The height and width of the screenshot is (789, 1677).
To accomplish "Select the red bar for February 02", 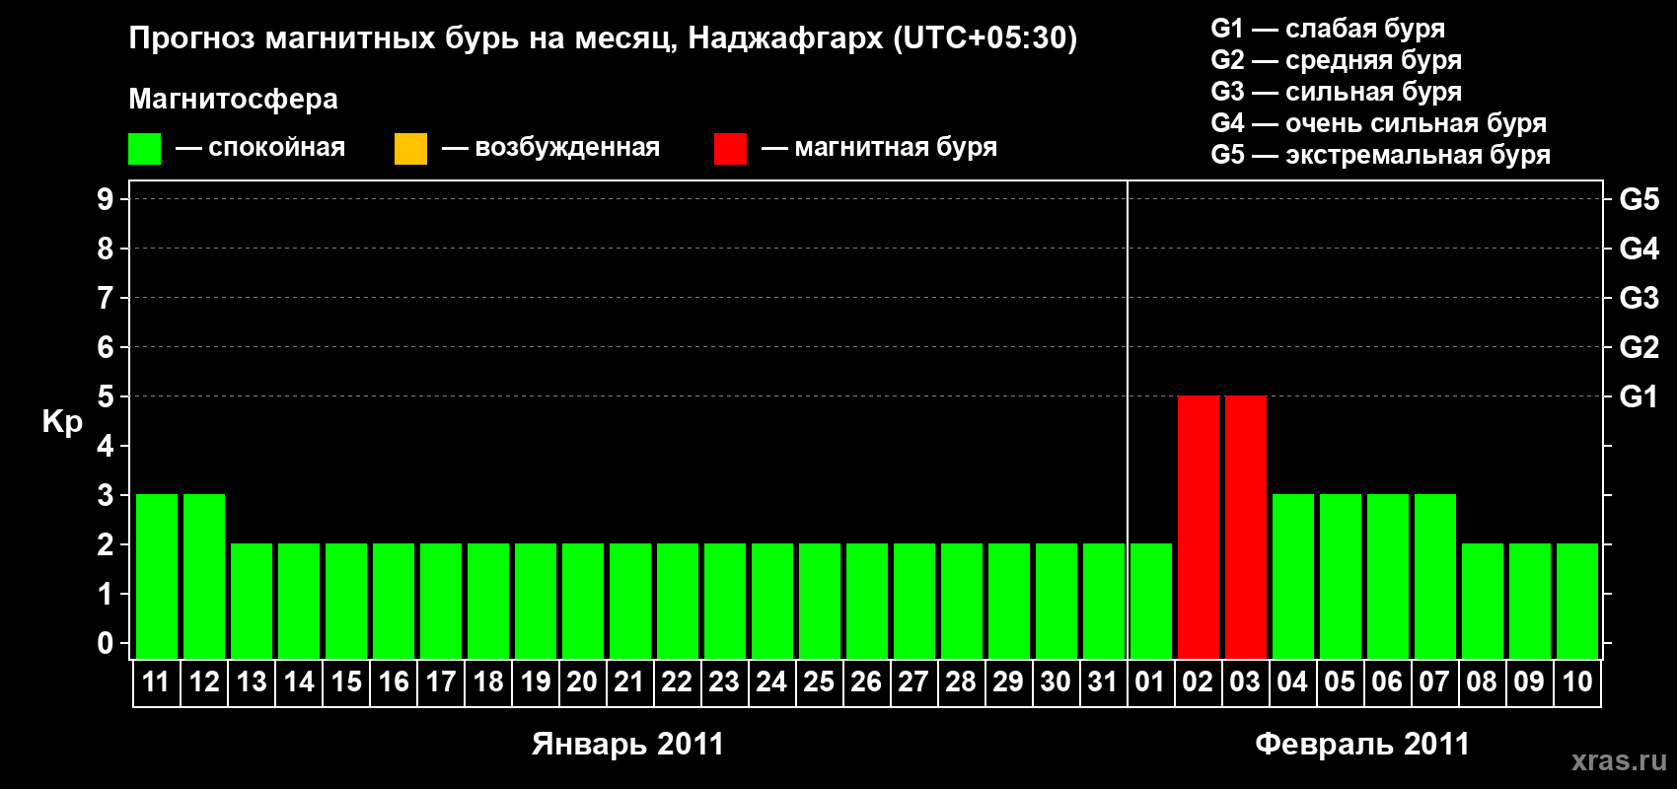I will click(1199, 528).
